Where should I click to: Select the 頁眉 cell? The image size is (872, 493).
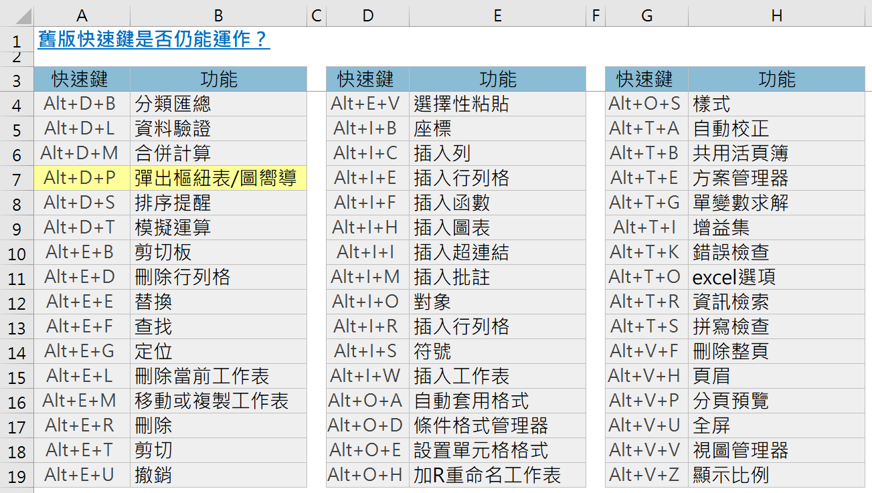[x=776, y=376]
